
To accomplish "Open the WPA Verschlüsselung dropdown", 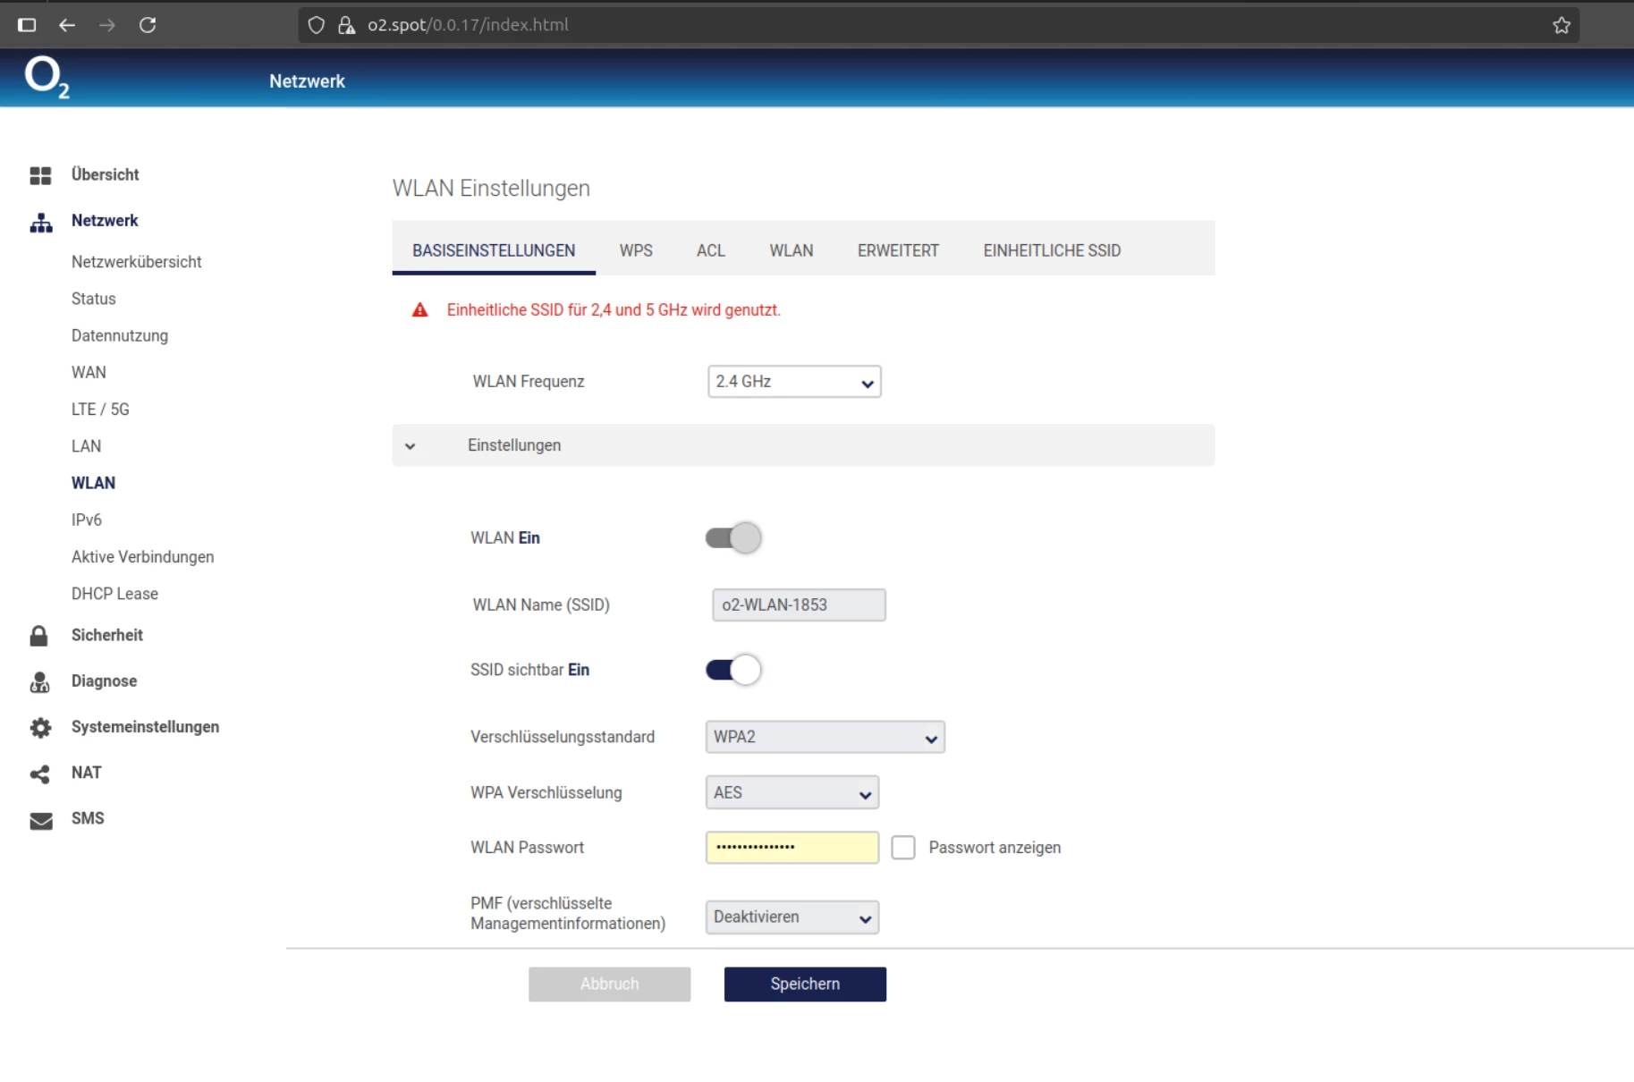I will pos(792,792).
